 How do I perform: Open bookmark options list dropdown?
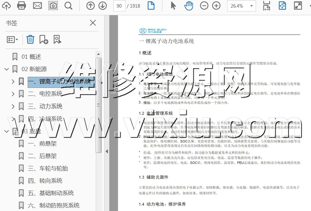pyautogui.click(x=12, y=39)
